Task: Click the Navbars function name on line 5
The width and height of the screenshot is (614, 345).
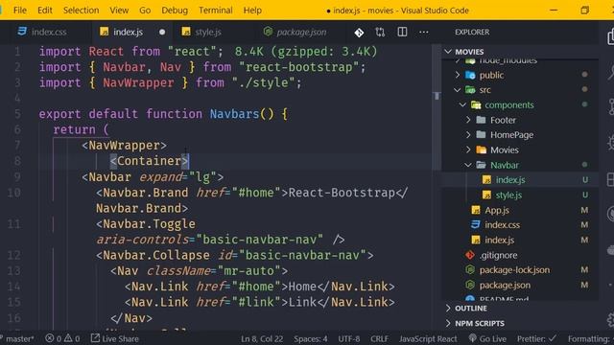Action: (x=234, y=114)
